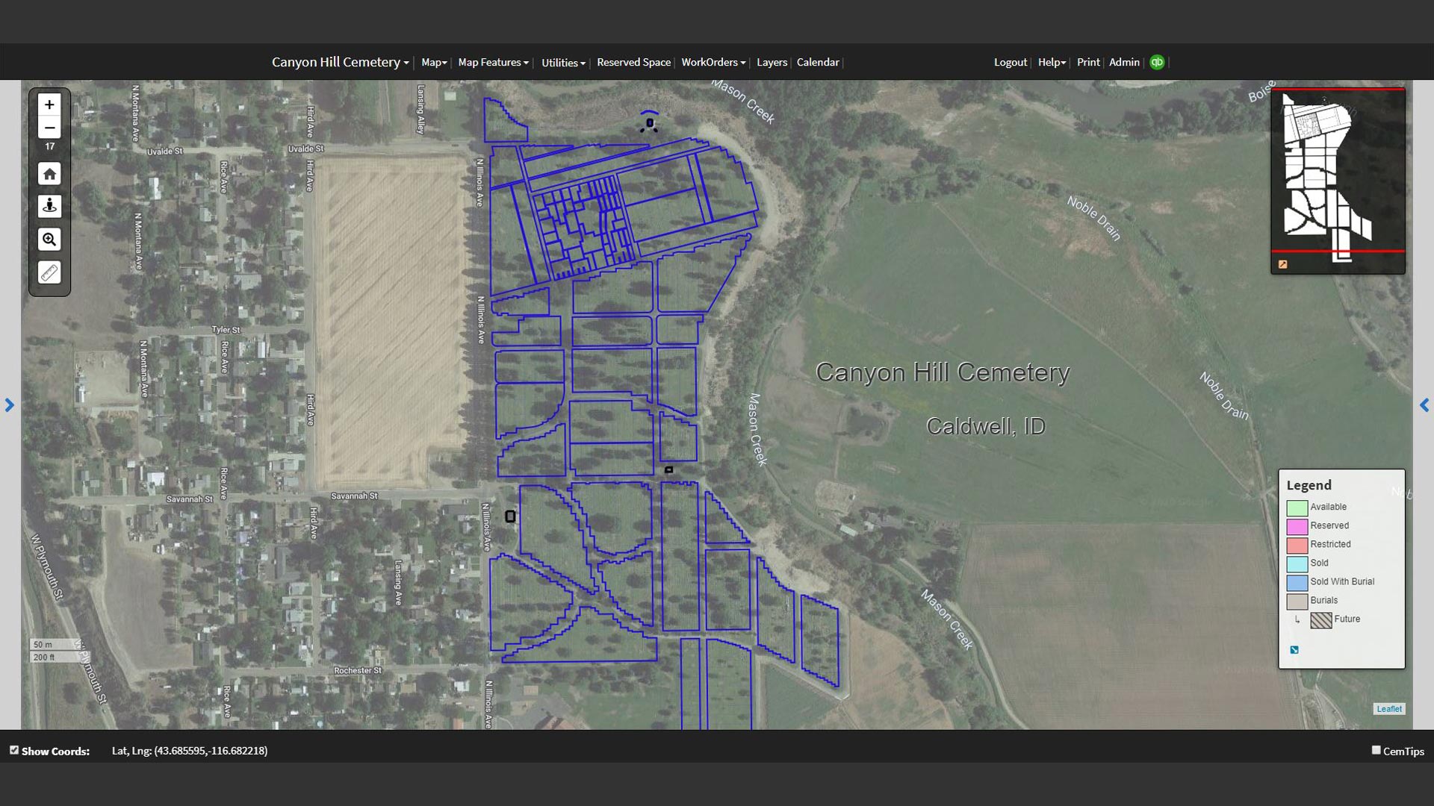Click the Available green legend swatch

(1297, 508)
